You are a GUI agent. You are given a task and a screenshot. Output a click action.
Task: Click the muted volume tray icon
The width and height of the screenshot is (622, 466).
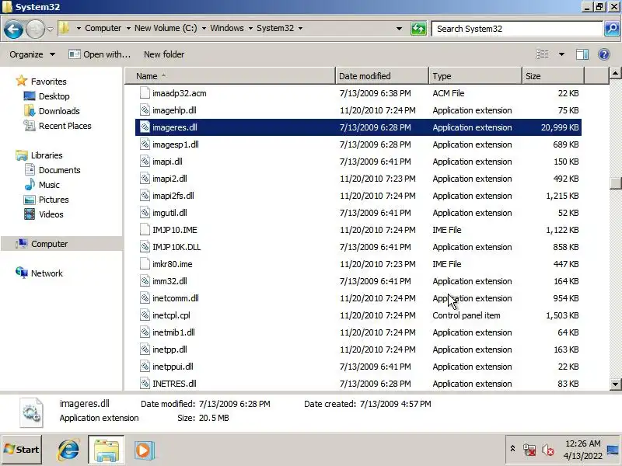point(548,450)
